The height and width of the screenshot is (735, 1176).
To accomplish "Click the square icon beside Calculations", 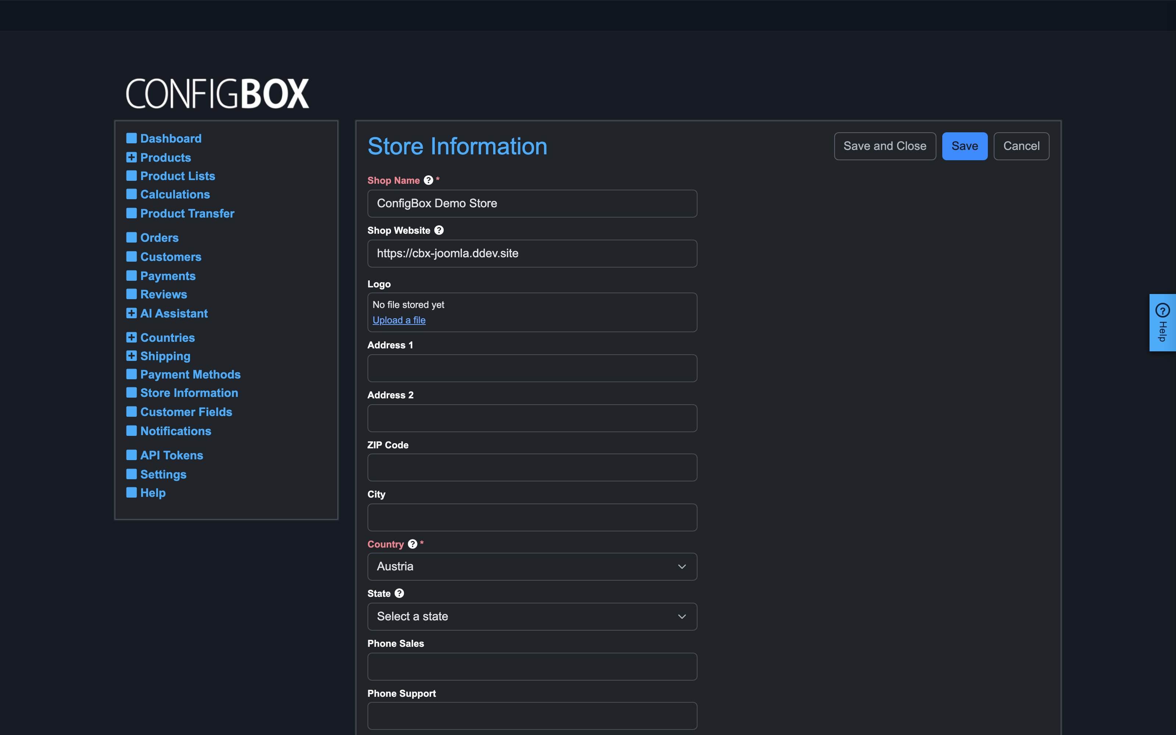I will [x=131, y=194].
